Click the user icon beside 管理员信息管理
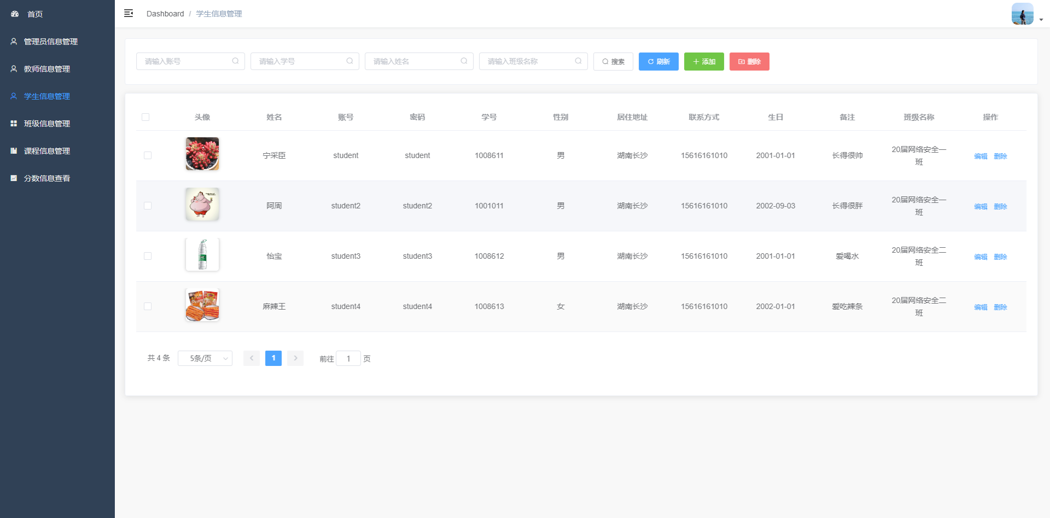 coord(14,41)
